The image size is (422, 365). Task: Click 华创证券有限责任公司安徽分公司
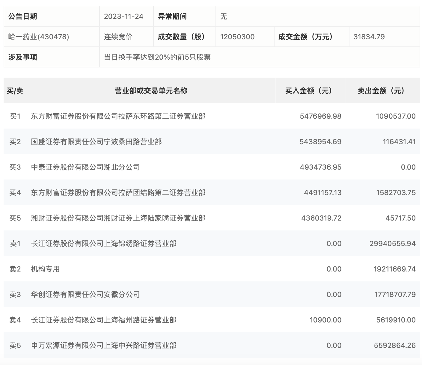85,295
